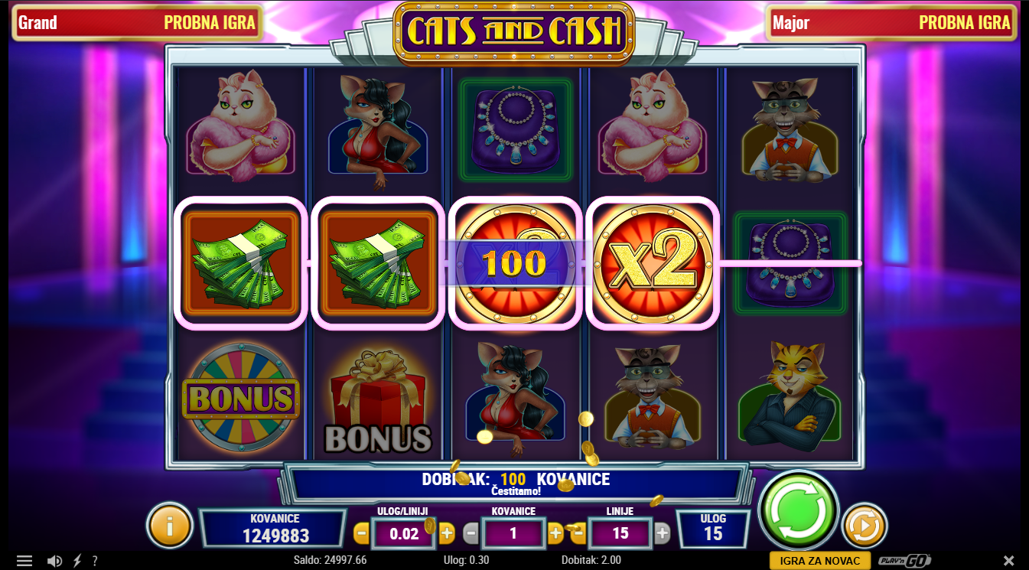The image size is (1029, 570).
Task: Increase bet per line (ULOG/LINIJI)
Action: click(447, 533)
